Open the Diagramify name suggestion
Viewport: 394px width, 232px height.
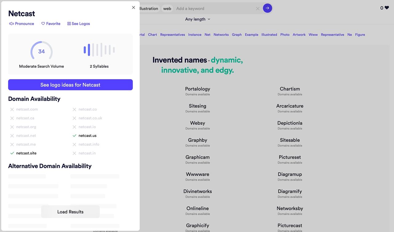pyautogui.click(x=290, y=191)
